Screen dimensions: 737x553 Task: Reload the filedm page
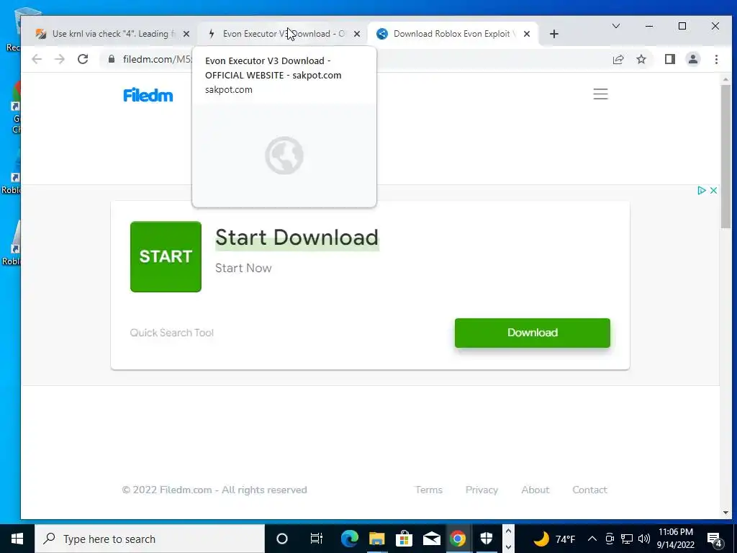83,59
